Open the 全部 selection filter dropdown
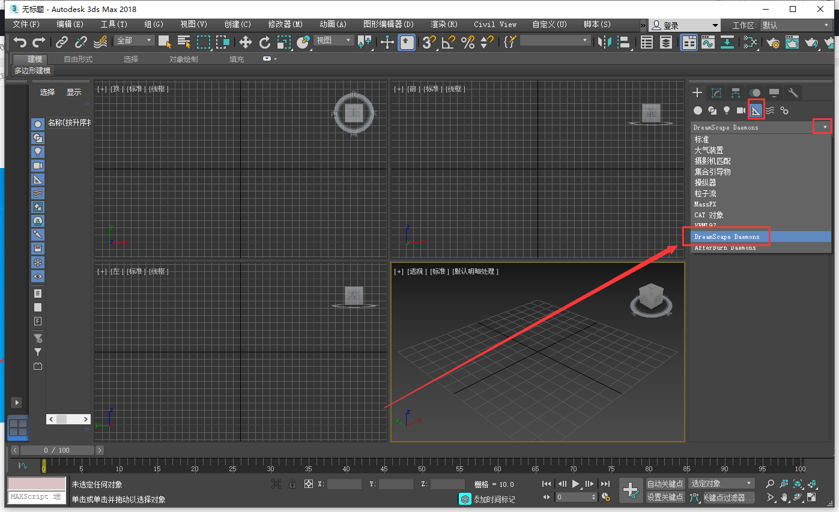This screenshot has width=839, height=512. pyautogui.click(x=135, y=40)
